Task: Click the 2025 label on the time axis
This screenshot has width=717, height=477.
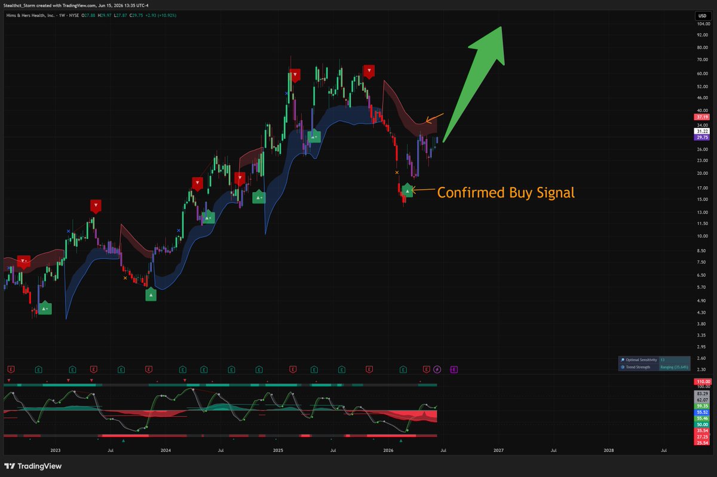Action: [x=278, y=450]
